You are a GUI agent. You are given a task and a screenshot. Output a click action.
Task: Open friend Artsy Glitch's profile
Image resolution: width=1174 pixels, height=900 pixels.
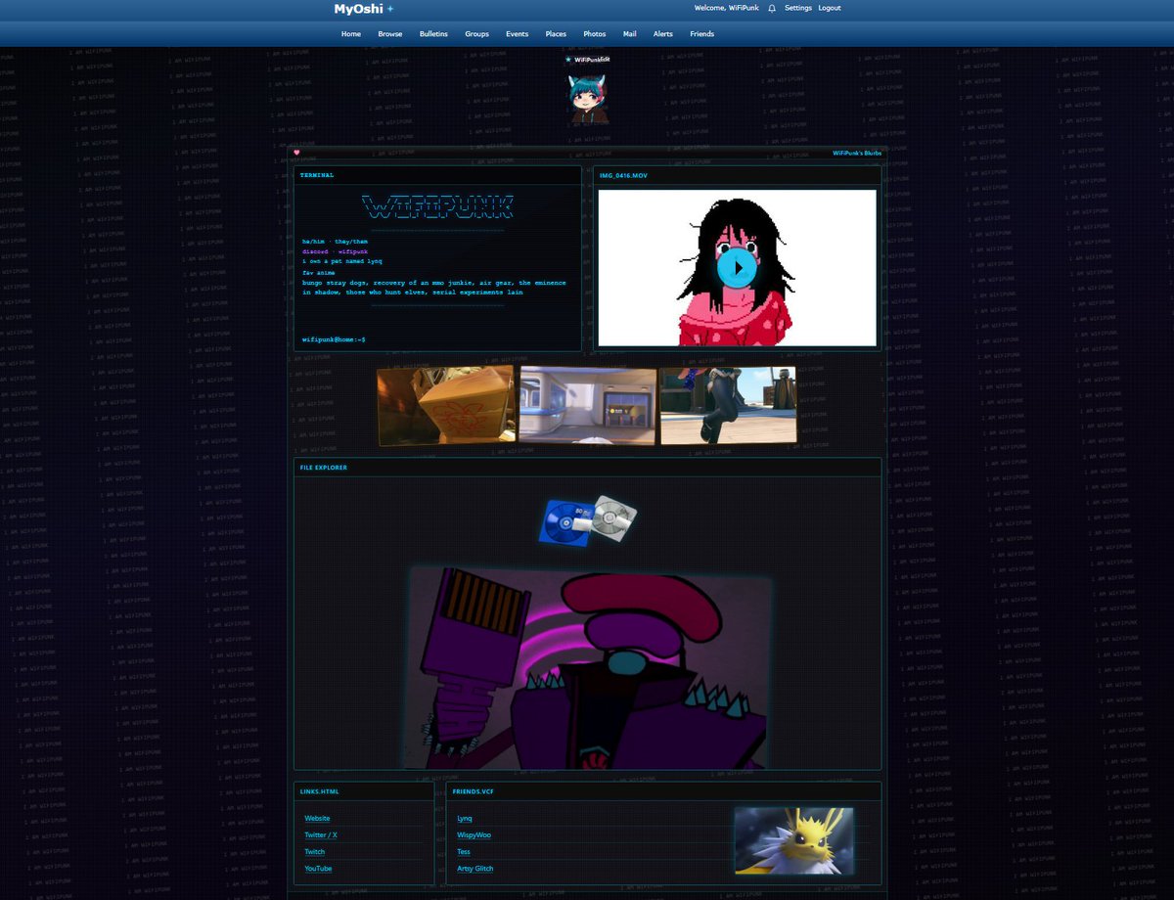click(475, 869)
